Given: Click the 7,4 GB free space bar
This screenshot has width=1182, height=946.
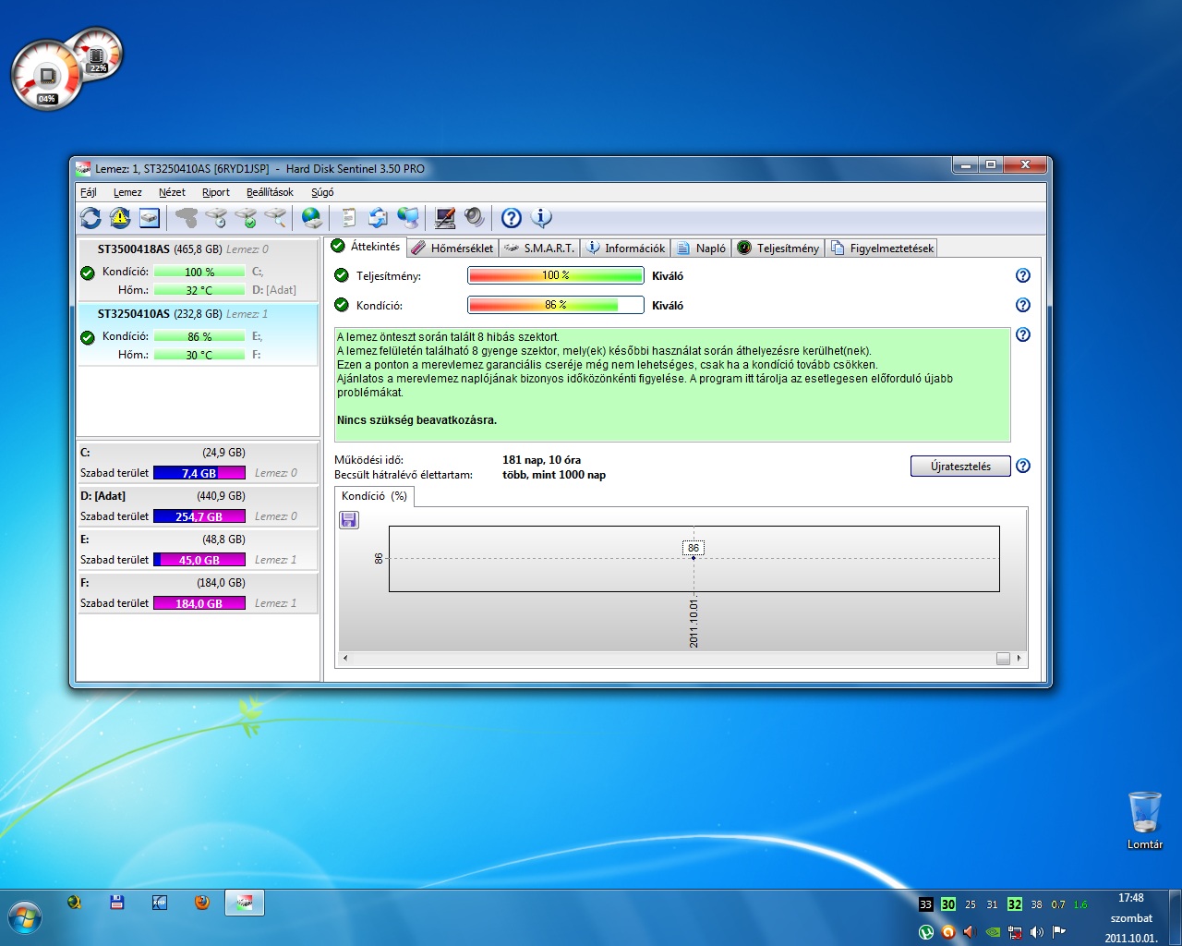Looking at the screenshot, I should (x=199, y=473).
